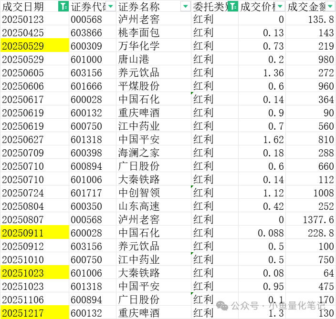Click the 海澜之家 name cell
This screenshot has width=336, height=319.
[154, 152]
